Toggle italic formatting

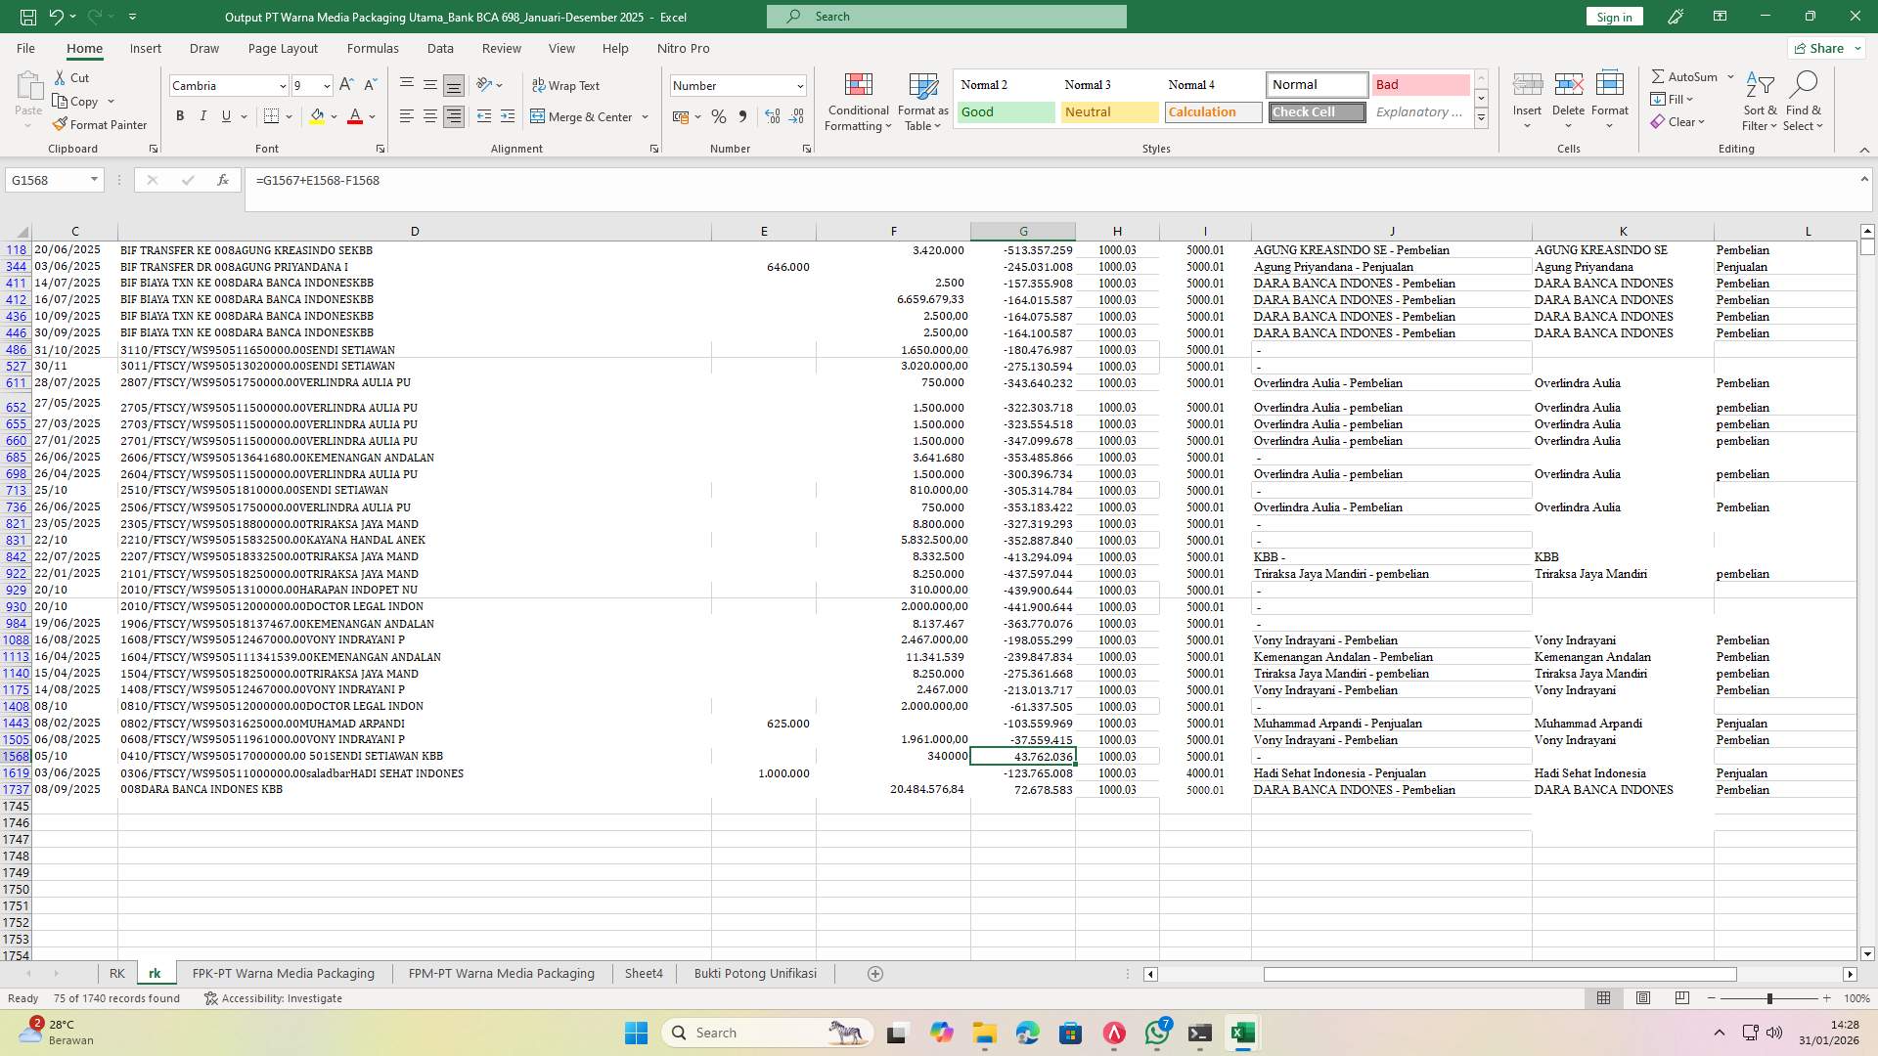coord(202,115)
